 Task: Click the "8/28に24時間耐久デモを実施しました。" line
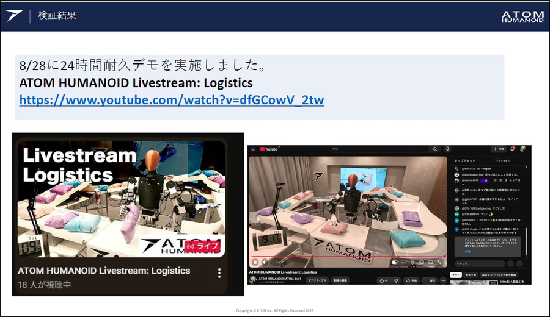pos(143,65)
